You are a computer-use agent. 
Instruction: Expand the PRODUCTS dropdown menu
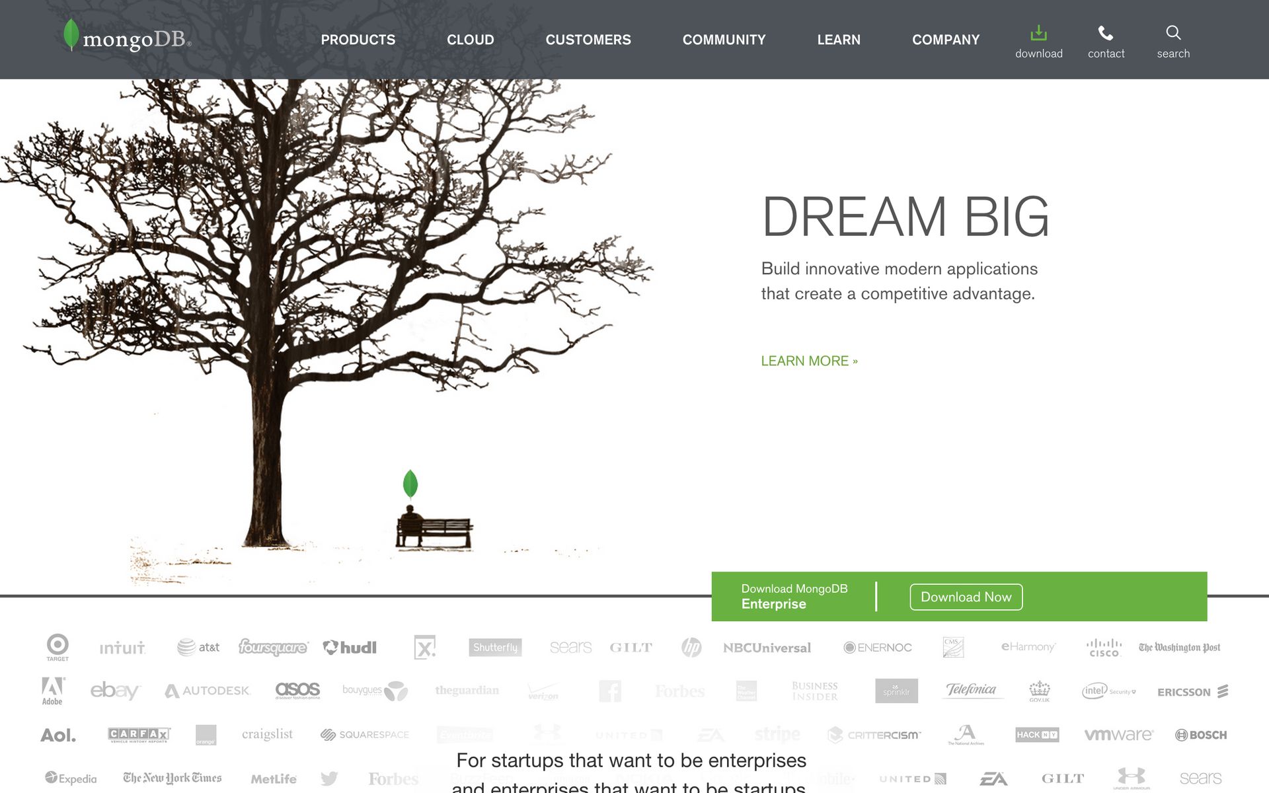click(x=357, y=39)
